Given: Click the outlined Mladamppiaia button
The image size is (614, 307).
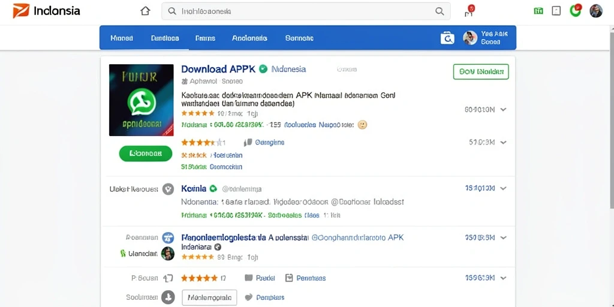Looking at the screenshot, I should (209, 297).
